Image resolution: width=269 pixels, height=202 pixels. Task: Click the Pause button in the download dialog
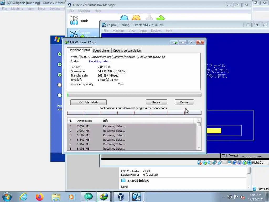[x=156, y=102]
